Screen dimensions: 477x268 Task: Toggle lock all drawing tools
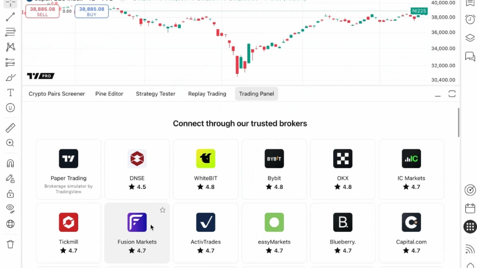10,194
